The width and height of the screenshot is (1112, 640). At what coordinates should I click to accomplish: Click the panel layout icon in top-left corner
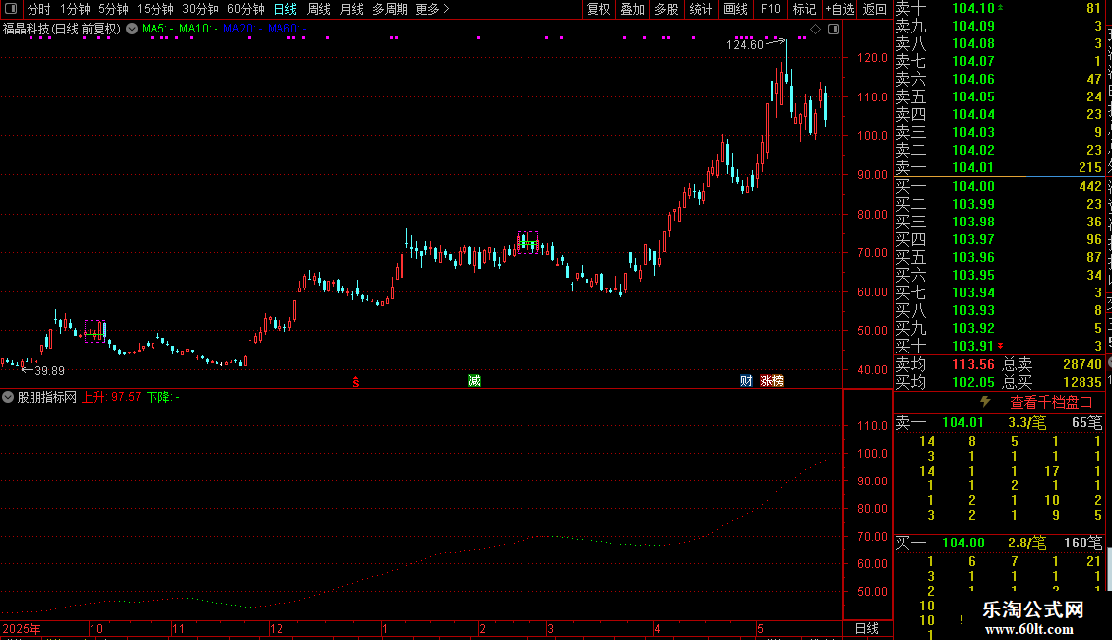point(11,9)
